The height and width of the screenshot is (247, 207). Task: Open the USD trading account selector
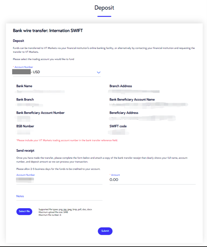[x=57, y=72]
